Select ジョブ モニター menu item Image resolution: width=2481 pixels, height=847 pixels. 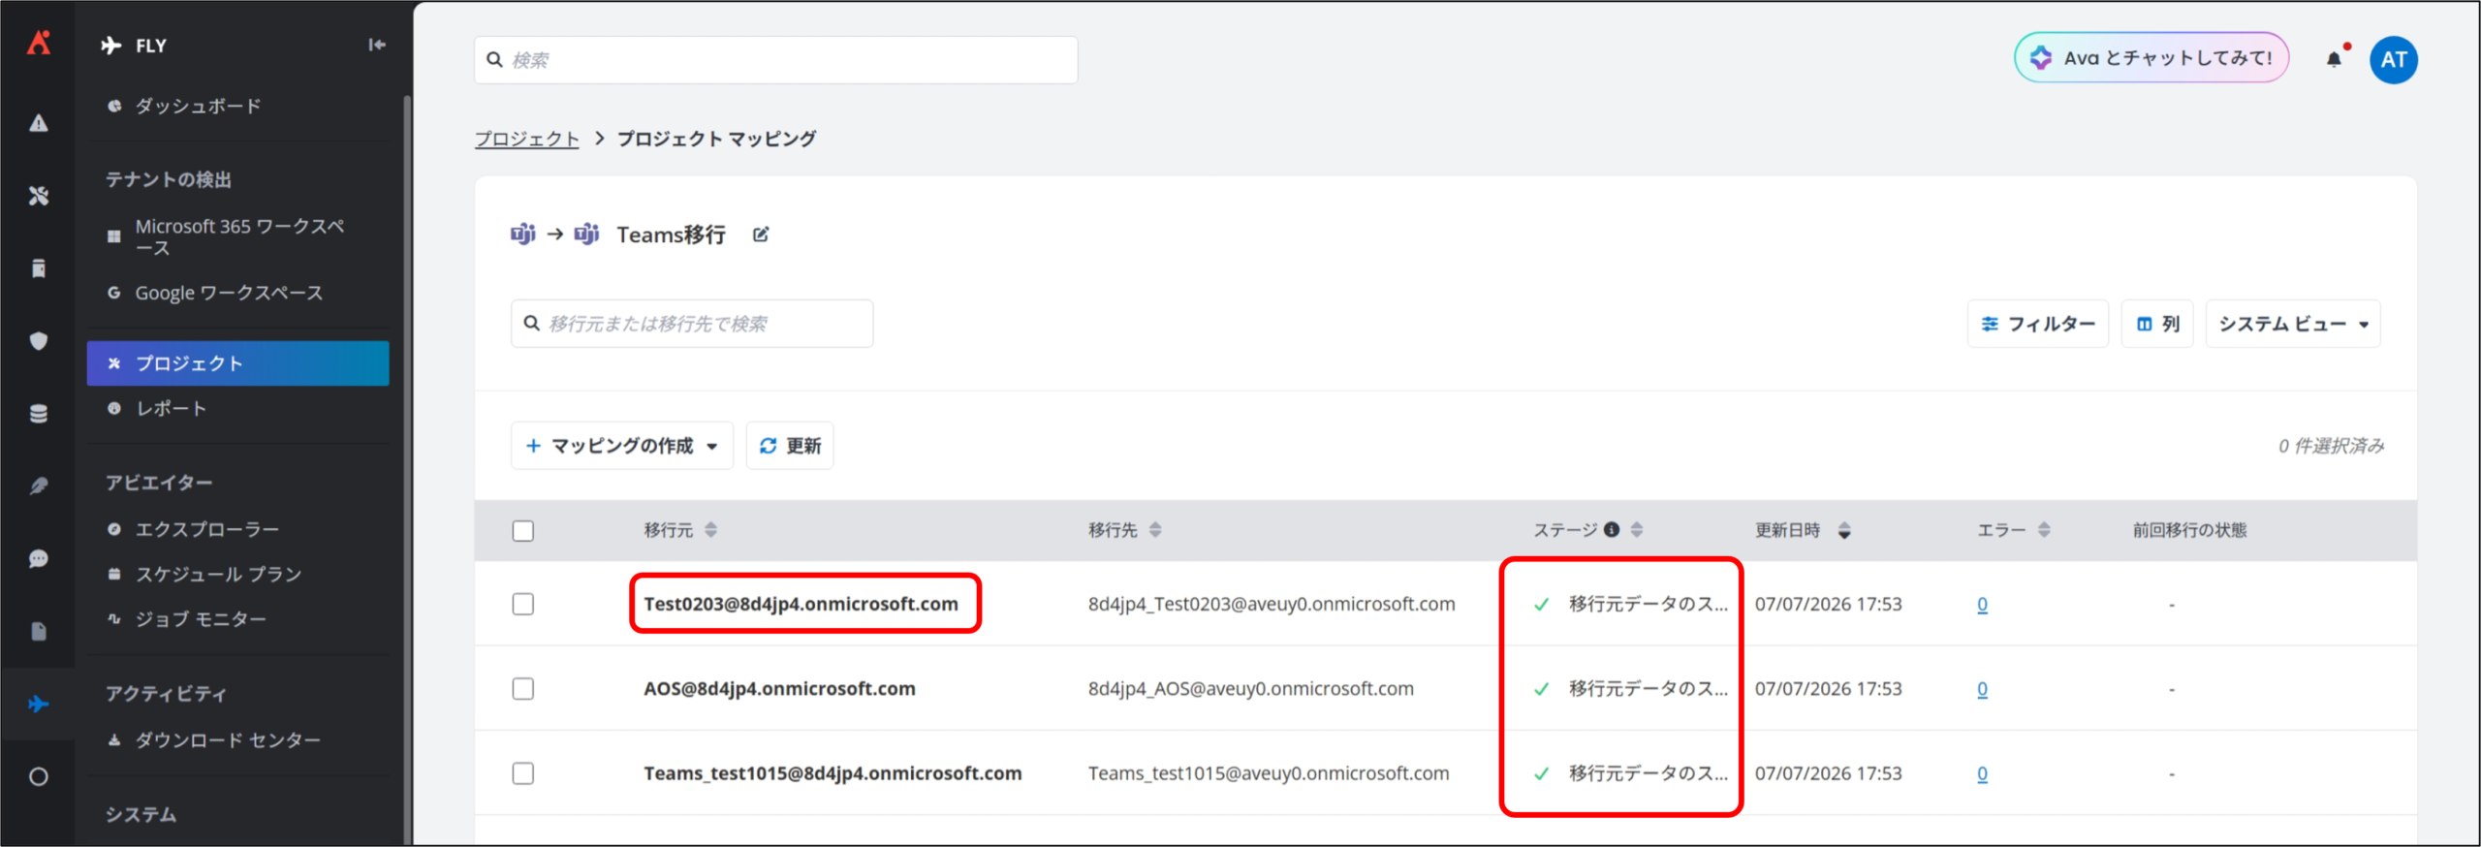(200, 619)
